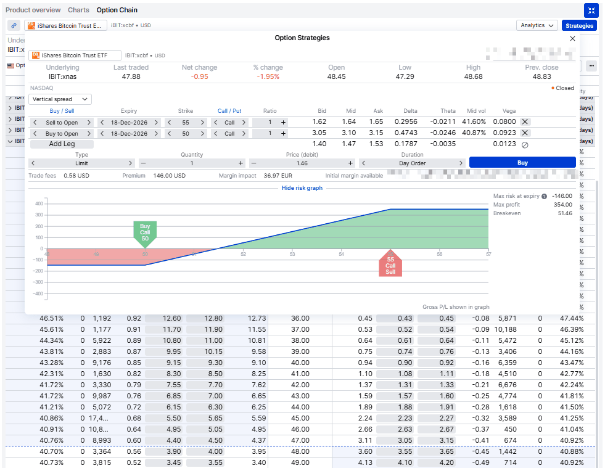Click put ask 4.20 at strike 49.00
Viewport: 605px width, 468px height.
436,462
